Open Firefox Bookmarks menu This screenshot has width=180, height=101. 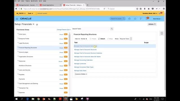click(34, 1)
